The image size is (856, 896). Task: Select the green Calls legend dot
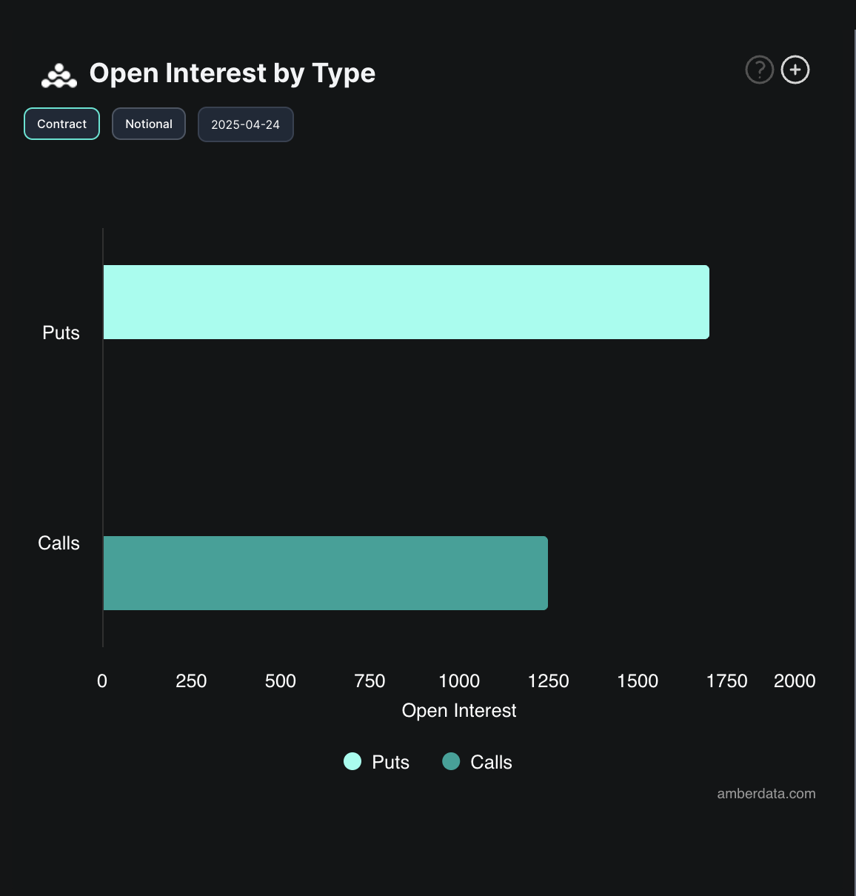tap(450, 761)
